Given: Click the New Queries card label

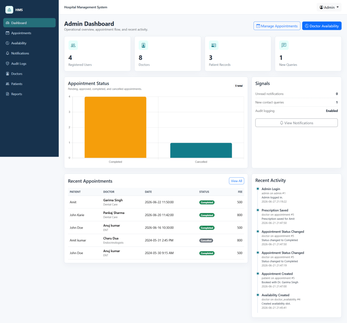Looking at the screenshot, I should (x=288, y=65).
